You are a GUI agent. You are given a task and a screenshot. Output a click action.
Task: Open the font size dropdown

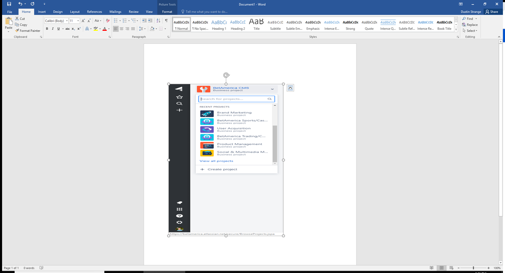pos(78,21)
